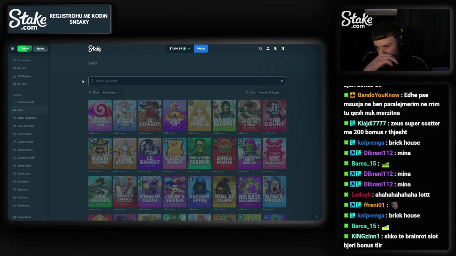Viewport: 456px width, 256px height.
Task: Open the Duck Hunters game
Action: click(100, 192)
